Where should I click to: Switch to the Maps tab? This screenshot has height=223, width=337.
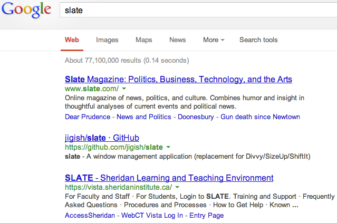pos(143,40)
